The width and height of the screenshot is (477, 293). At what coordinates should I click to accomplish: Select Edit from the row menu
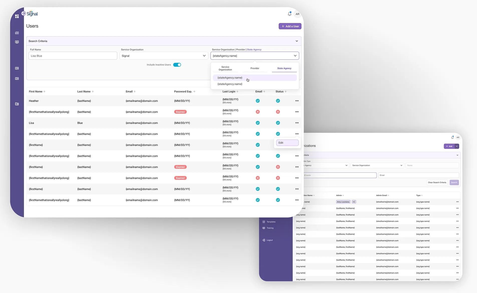287,143
